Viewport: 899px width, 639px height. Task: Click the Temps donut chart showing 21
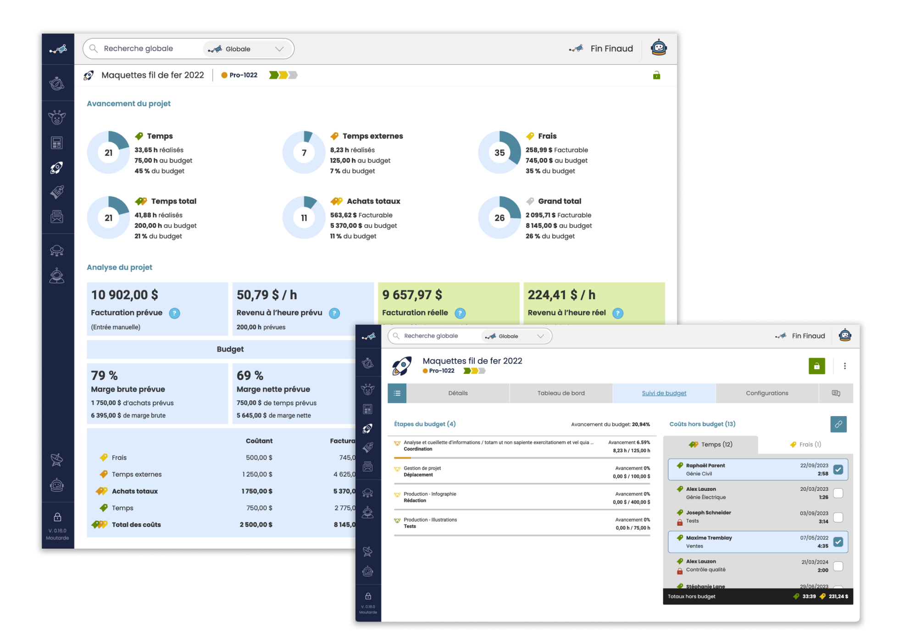[108, 152]
